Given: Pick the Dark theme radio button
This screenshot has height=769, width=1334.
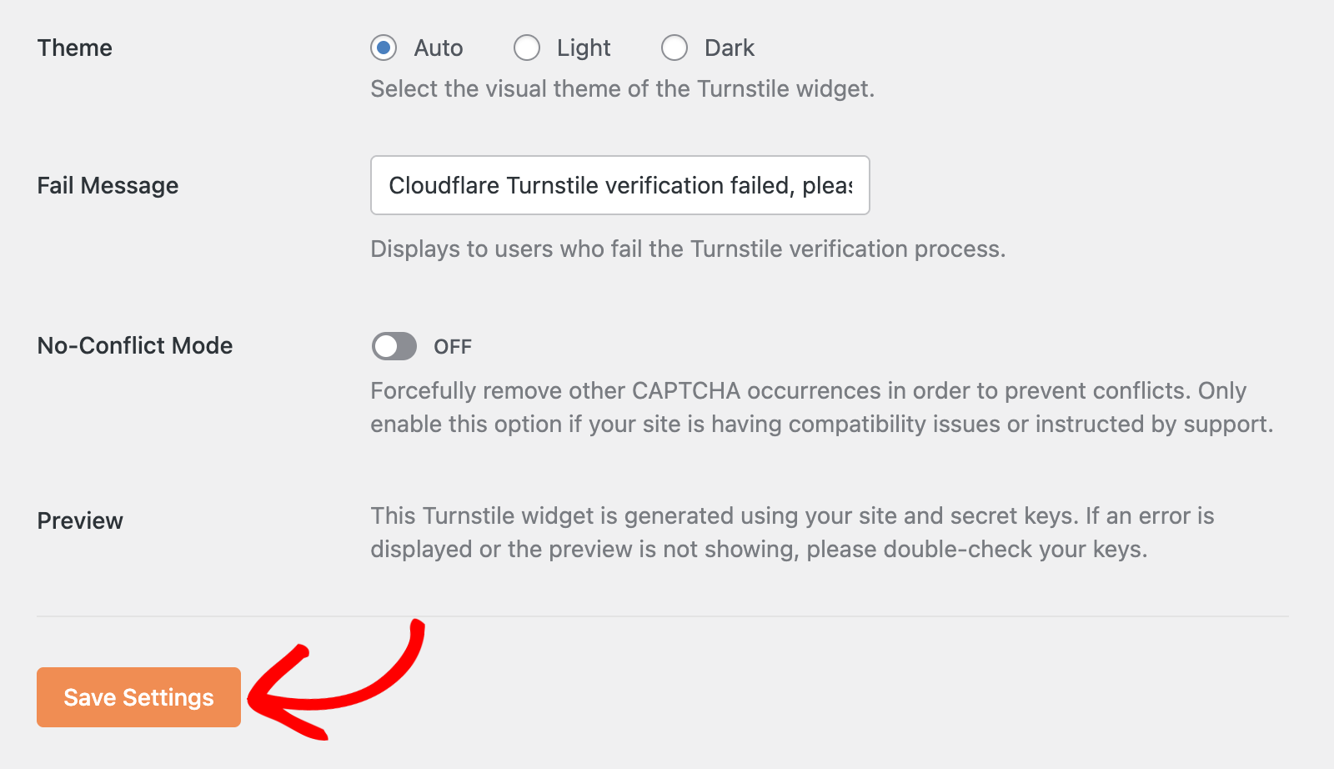Looking at the screenshot, I should tap(675, 48).
